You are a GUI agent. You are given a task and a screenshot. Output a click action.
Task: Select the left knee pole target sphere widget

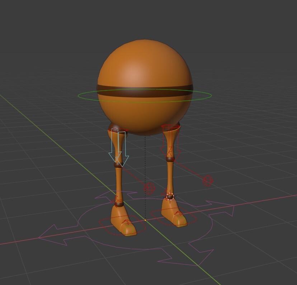tap(150, 187)
